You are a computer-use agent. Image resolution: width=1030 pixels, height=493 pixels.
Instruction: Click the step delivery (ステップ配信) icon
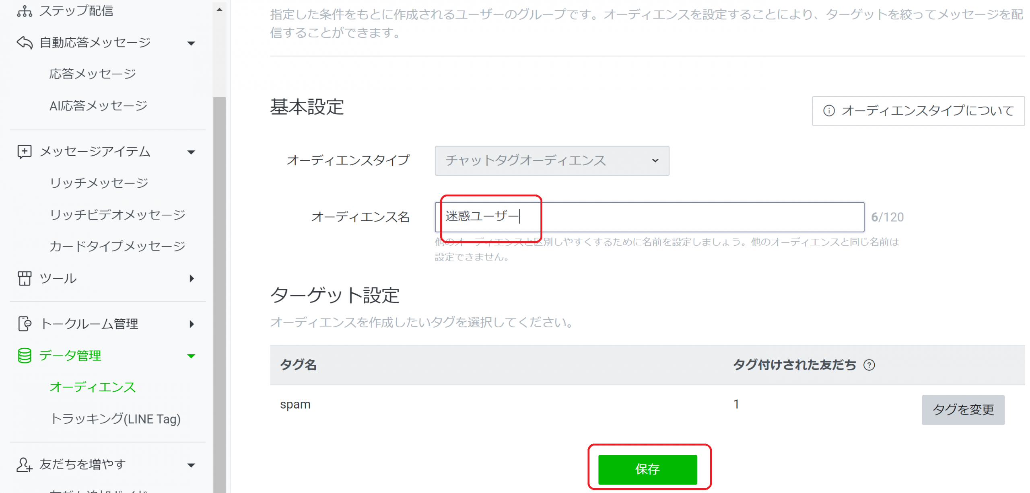click(x=25, y=11)
